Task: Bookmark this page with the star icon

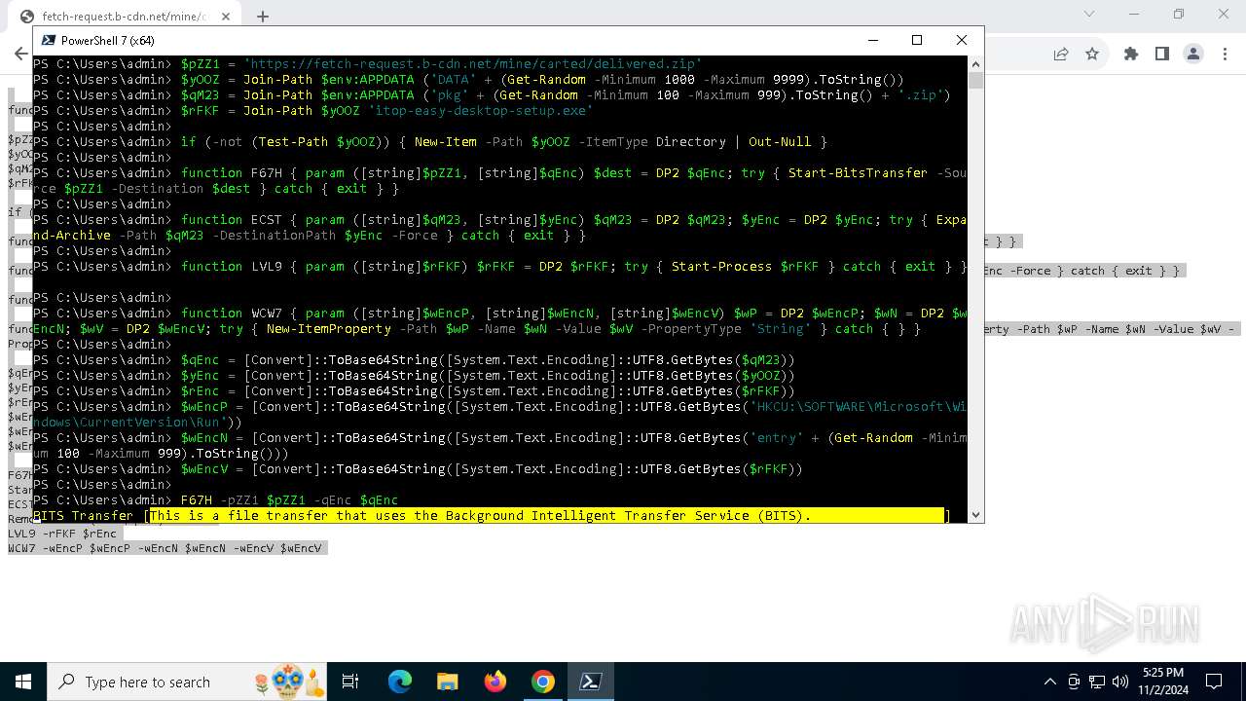Action: pyautogui.click(x=1092, y=55)
